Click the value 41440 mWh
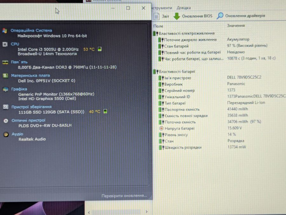Image resolution: width=286 pixels, height=215 pixels. pos(237,109)
